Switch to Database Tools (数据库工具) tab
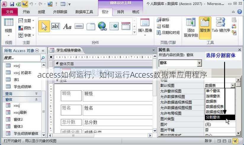 click(x=84, y=12)
